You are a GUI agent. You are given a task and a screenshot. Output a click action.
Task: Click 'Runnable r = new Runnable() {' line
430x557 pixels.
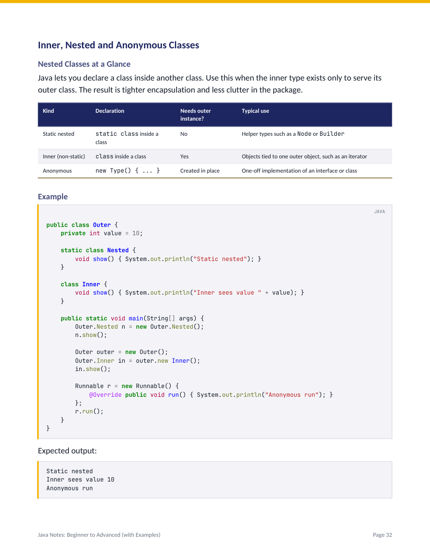(x=127, y=386)
